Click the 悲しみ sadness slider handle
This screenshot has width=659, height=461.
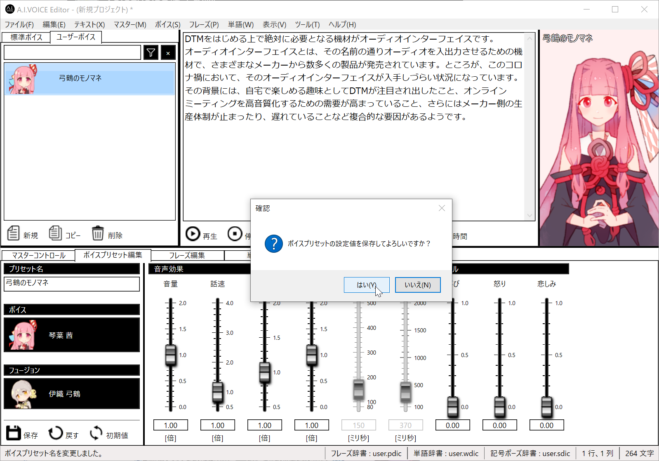(x=546, y=407)
